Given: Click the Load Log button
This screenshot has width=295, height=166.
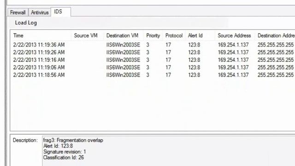Looking at the screenshot, I should pyautogui.click(x=26, y=23).
